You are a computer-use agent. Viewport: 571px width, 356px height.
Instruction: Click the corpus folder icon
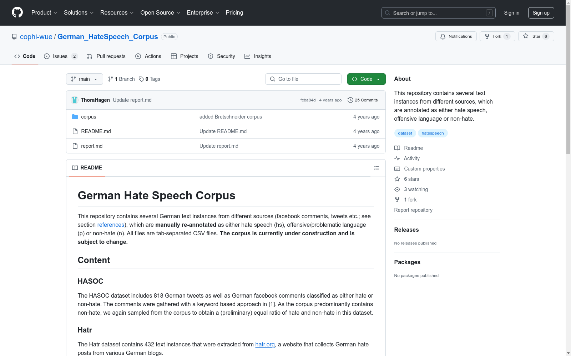(75, 117)
